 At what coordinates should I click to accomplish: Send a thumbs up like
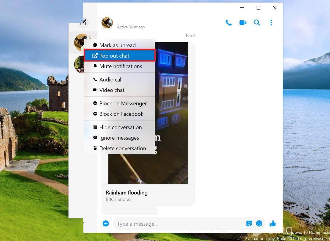pos(273,223)
